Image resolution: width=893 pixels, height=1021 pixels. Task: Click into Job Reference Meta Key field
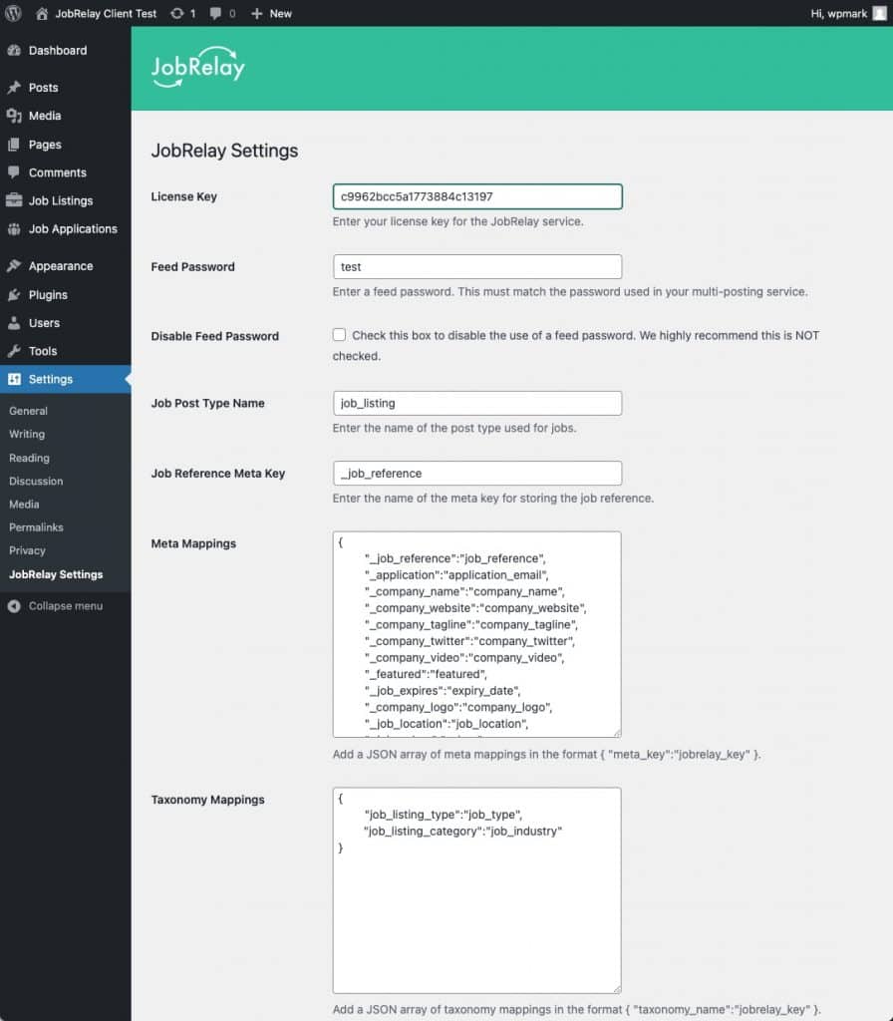point(477,474)
